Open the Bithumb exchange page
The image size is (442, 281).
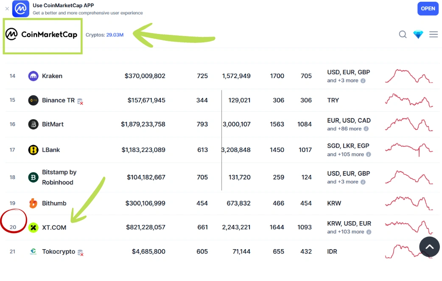54,203
